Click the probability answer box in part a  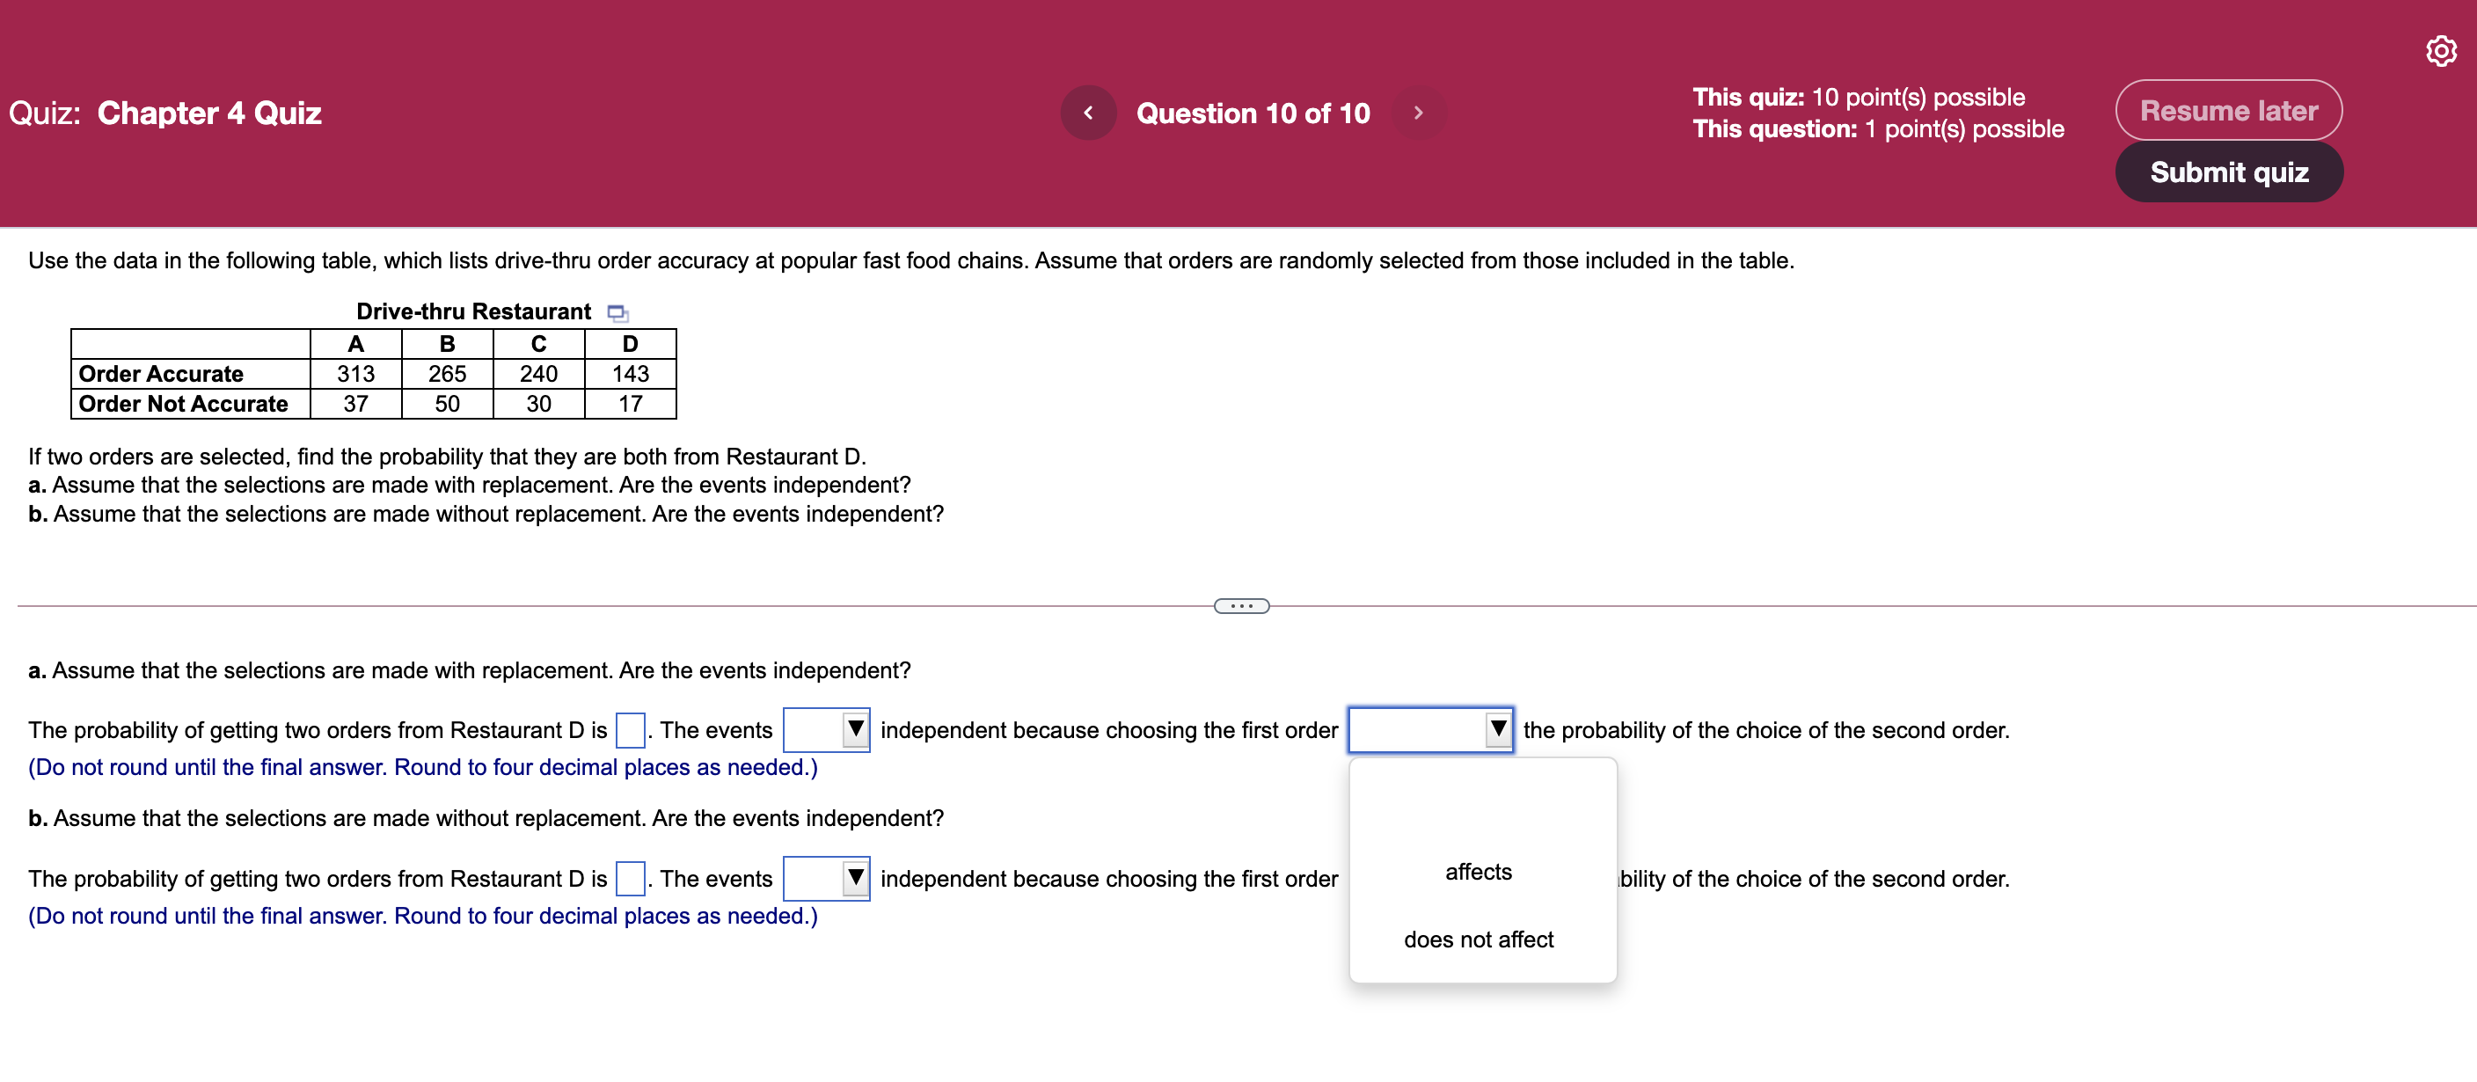(x=630, y=729)
